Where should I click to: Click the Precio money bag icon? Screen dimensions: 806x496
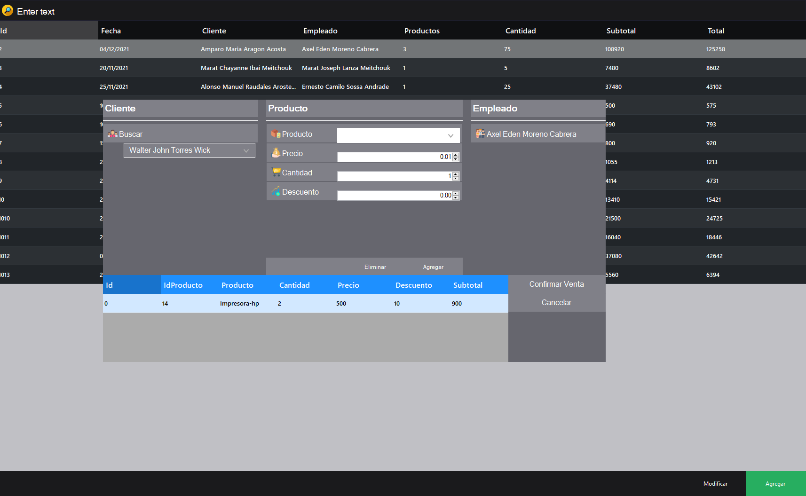pyautogui.click(x=275, y=153)
